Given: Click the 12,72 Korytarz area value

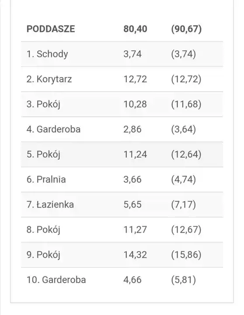Looking at the screenshot, I should (135, 79).
